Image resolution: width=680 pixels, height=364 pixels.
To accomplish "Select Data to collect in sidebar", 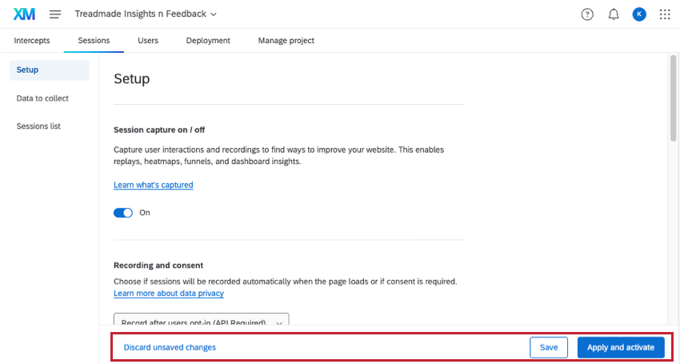I will tap(42, 98).
